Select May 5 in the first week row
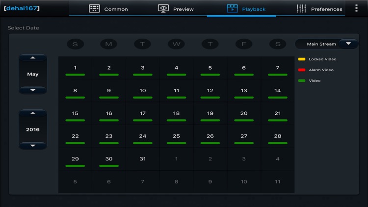The image size is (368, 207). point(210,68)
